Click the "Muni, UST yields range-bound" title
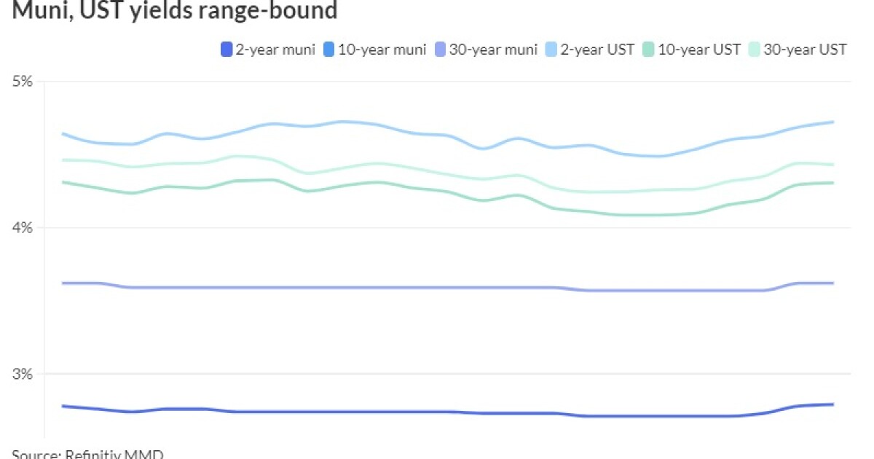The height and width of the screenshot is (459, 874). pyautogui.click(x=175, y=11)
